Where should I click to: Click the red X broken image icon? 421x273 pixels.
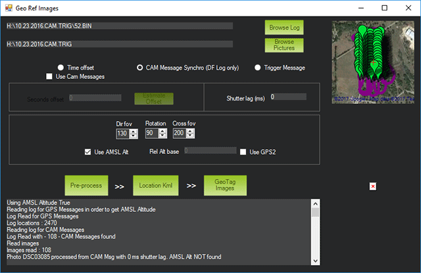tap(373, 187)
